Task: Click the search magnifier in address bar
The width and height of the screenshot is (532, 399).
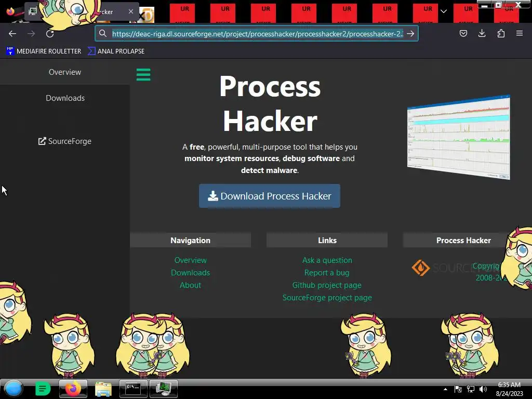Action: coord(103,33)
